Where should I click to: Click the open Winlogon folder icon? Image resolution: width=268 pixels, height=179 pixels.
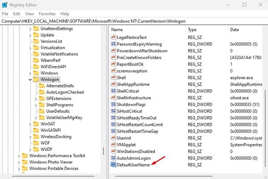[36, 79]
